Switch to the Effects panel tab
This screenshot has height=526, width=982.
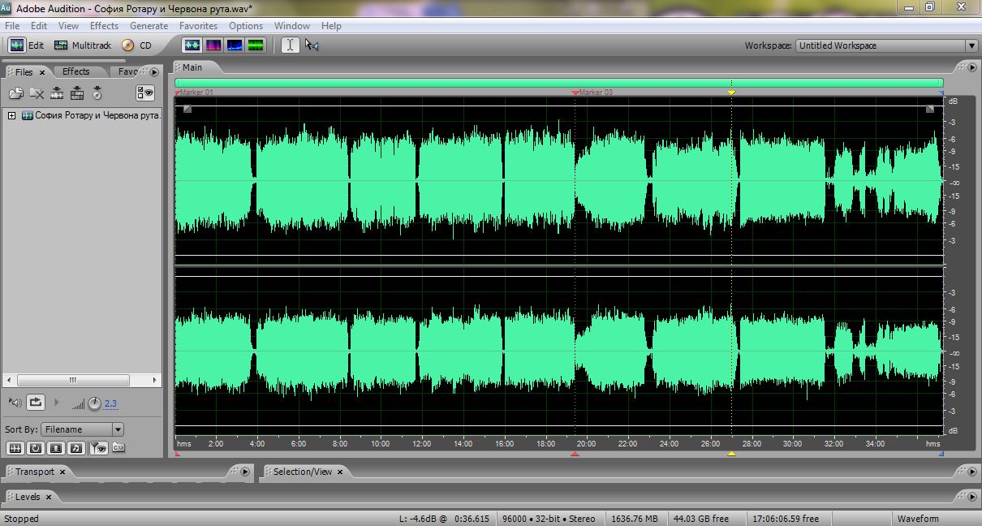pos(76,71)
